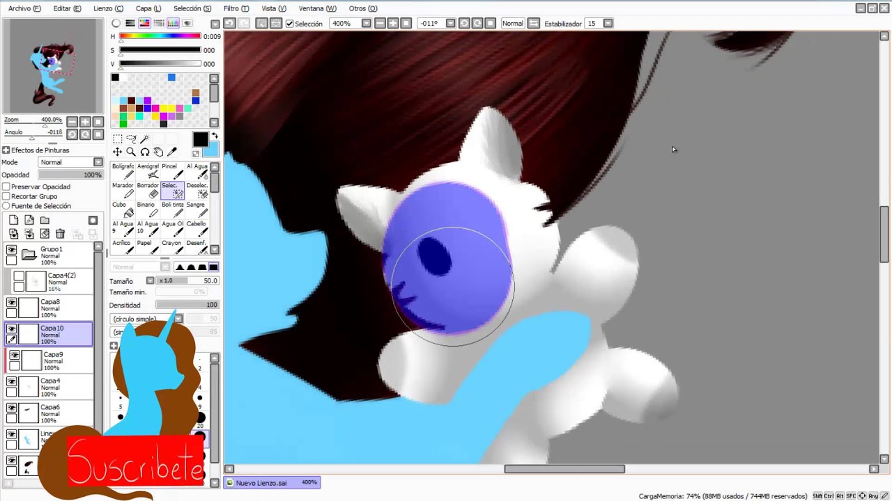Click the delete layer trash icon
892x501 pixels.
click(x=60, y=234)
